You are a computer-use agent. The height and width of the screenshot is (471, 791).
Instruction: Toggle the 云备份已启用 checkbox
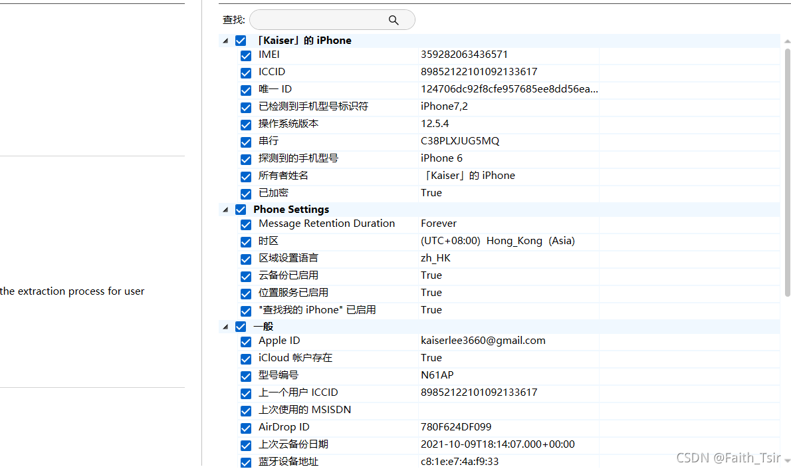pyautogui.click(x=246, y=276)
